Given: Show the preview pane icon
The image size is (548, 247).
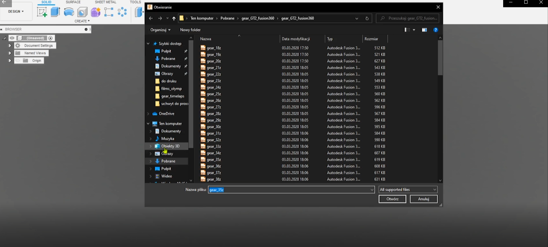Looking at the screenshot, I should 424,30.
